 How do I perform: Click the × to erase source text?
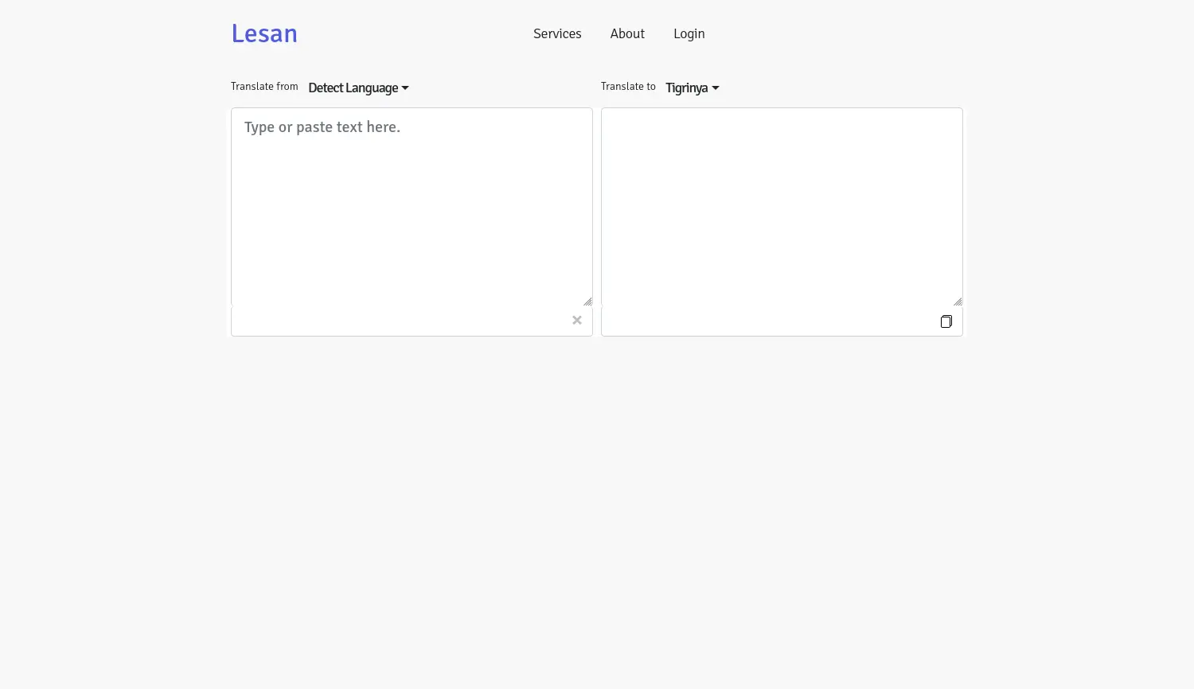click(x=577, y=320)
